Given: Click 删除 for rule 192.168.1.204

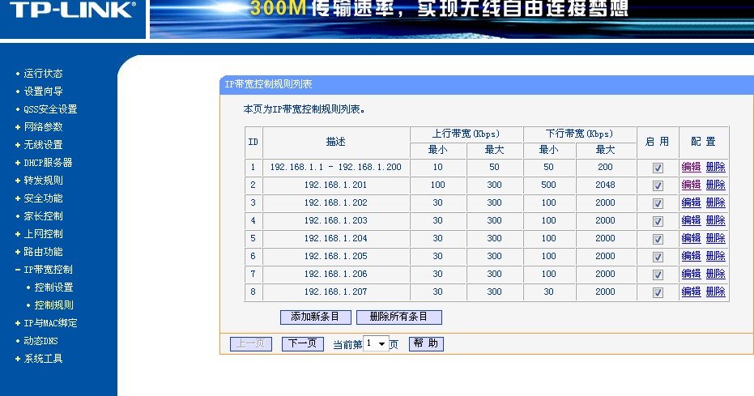Looking at the screenshot, I should pos(716,238).
